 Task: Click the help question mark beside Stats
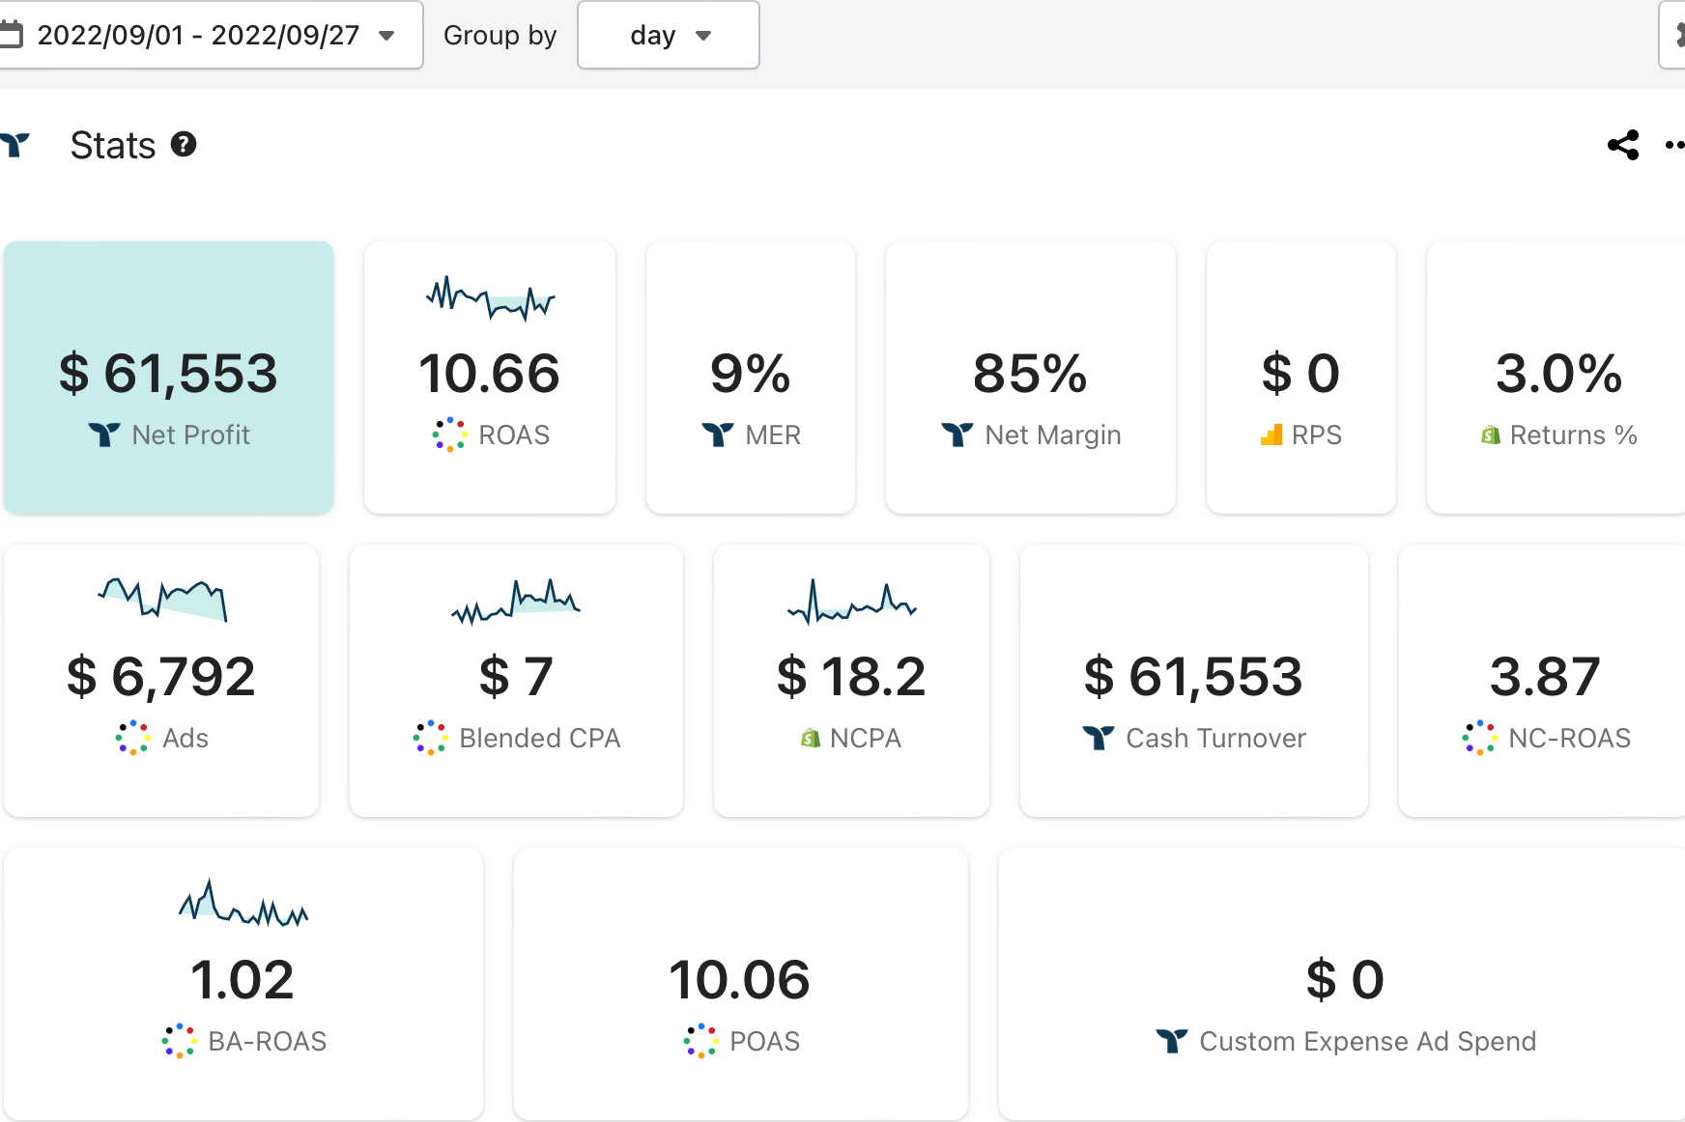click(x=184, y=145)
